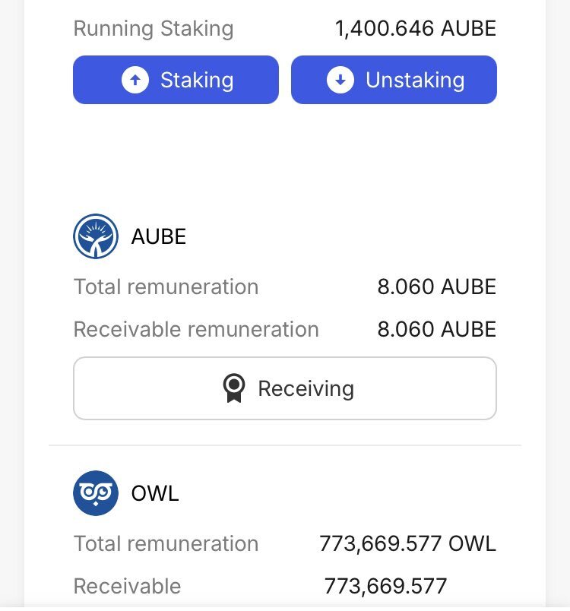
Task: Click the 1,400.646 AUBE staking amount
Action: click(x=415, y=28)
